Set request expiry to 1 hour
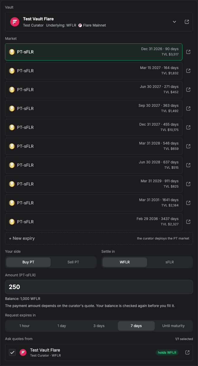 24,326
